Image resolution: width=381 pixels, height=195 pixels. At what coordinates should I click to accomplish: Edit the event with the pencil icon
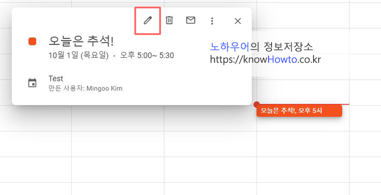(148, 21)
